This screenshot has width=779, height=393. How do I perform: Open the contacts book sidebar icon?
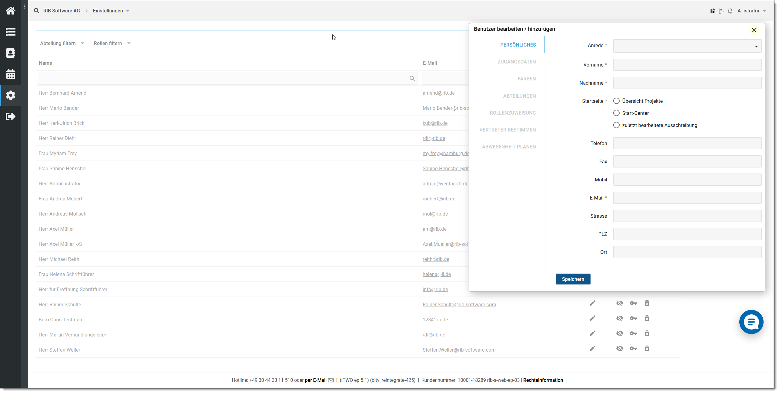tap(11, 53)
